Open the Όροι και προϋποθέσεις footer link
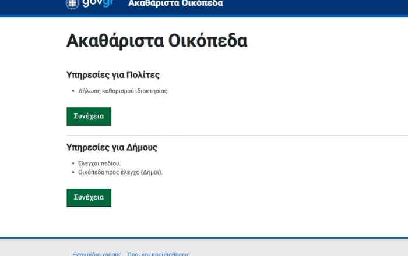 coord(158,254)
